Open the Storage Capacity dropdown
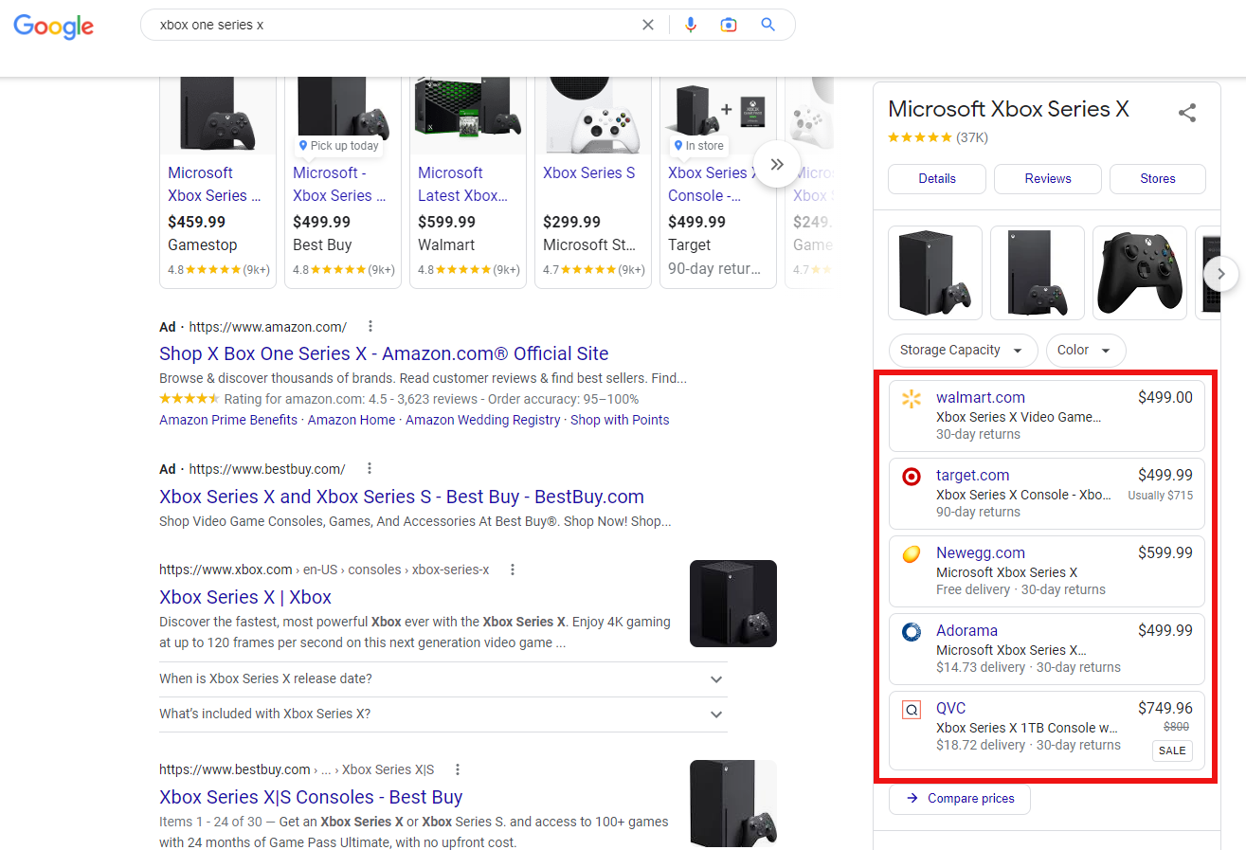This screenshot has width=1246, height=850. tap(963, 350)
